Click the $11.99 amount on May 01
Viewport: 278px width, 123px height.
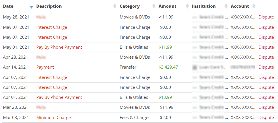click(165, 47)
